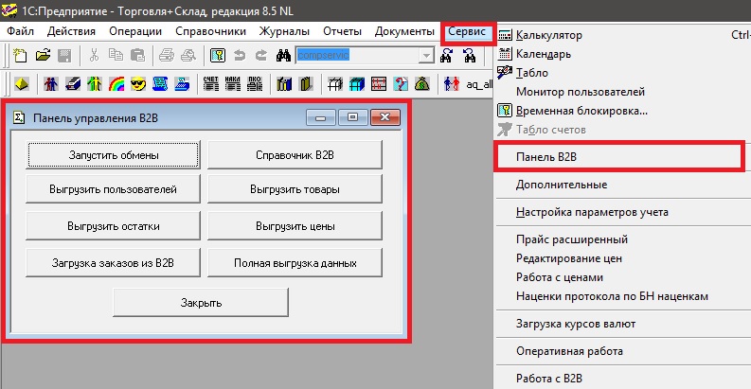
Task: Click the Paste clipboard icon
Action: tap(137, 56)
